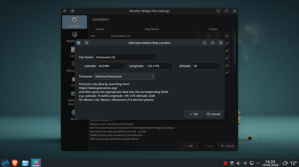Toggle keep-above on Add Open-Meteo dialog
The width and height of the screenshot is (299, 167).
[x=87, y=43]
